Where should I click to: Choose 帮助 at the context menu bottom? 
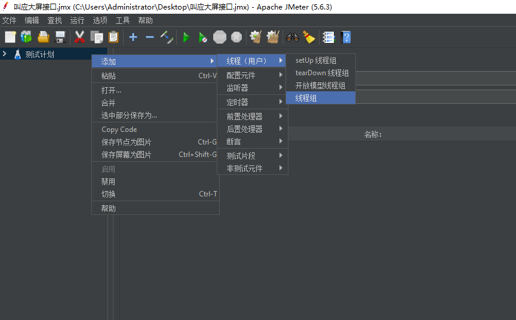point(155,208)
